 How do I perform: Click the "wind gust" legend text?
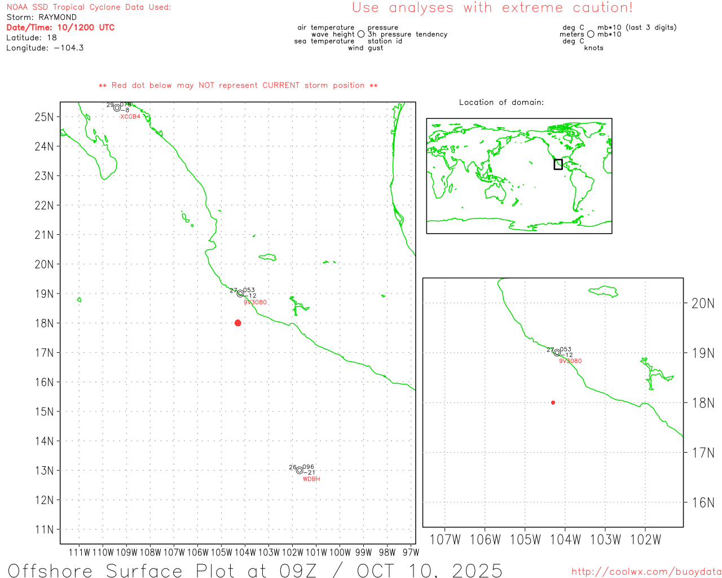click(366, 48)
